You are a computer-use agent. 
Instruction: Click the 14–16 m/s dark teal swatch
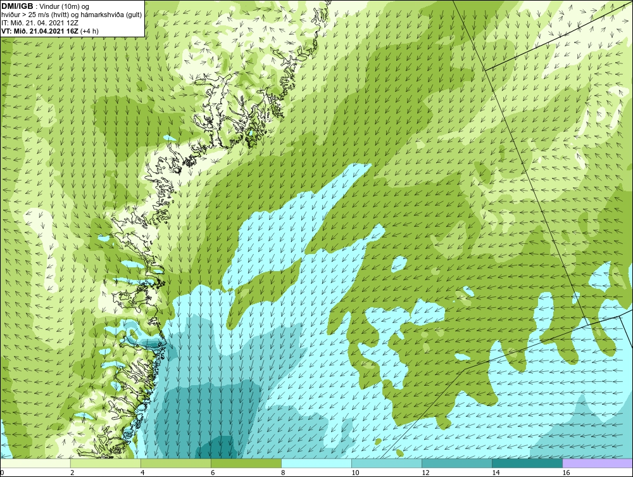pyautogui.click(x=527, y=463)
